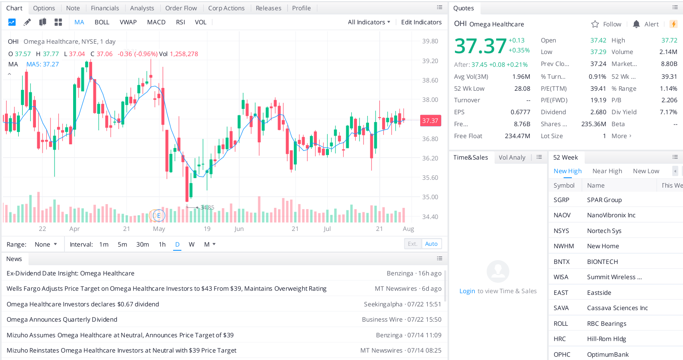Switch to the Note tab

click(73, 8)
